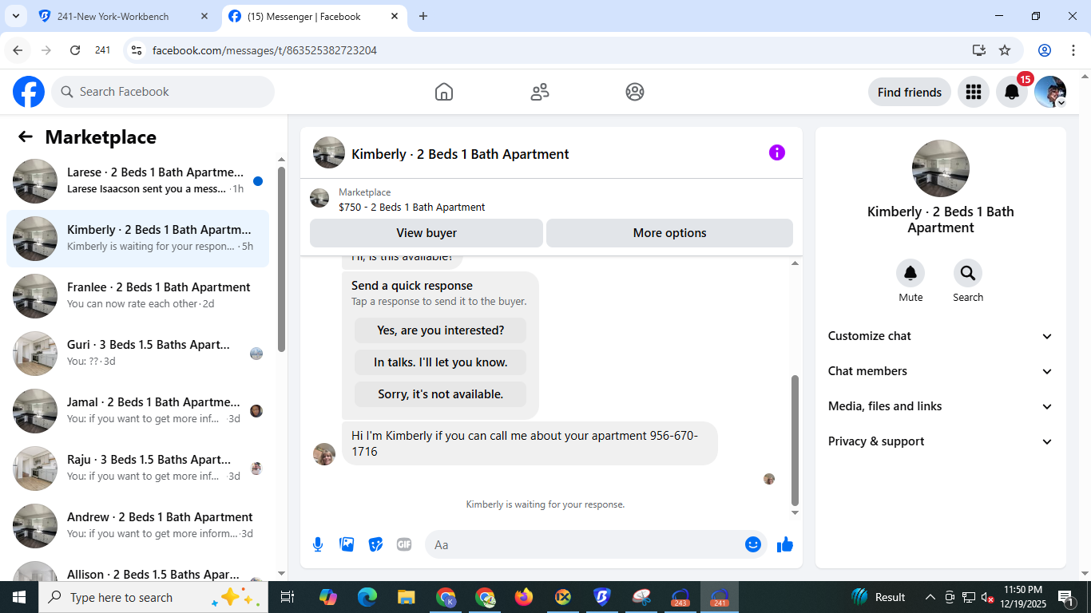Bookmark this page with star icon
The image size is (1091, 613).
pos(1005,50)
